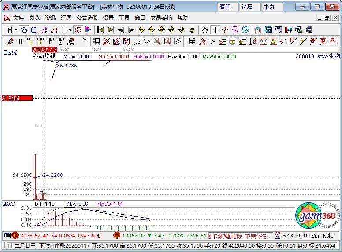This screenshot has width=342, height=252.
Task: Restore the inner chart window
Action: click(x=327, y=18)
